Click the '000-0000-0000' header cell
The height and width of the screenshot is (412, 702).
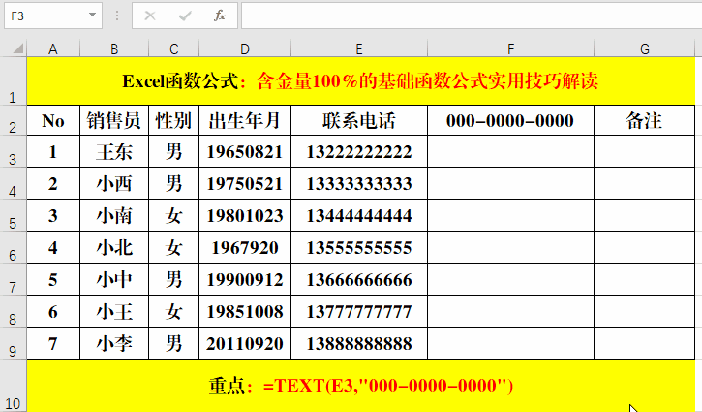[x=511, y=120]
